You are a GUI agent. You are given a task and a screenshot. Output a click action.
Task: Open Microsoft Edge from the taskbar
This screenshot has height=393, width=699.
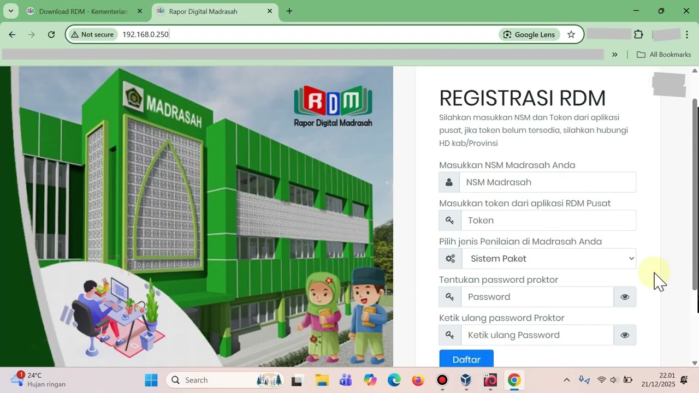click(x=394, y=380)
